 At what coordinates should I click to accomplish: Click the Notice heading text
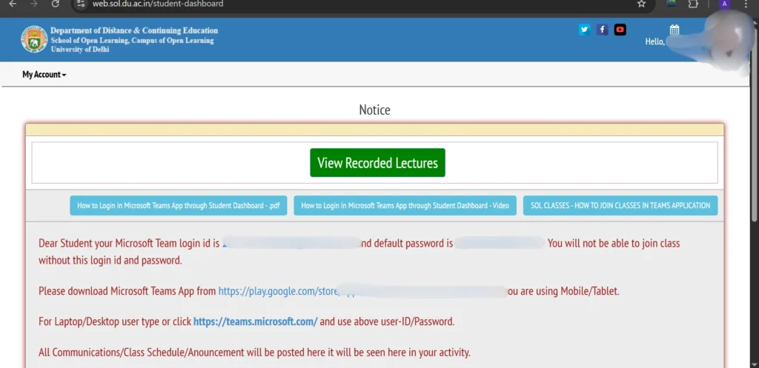(x=374, y=110)
